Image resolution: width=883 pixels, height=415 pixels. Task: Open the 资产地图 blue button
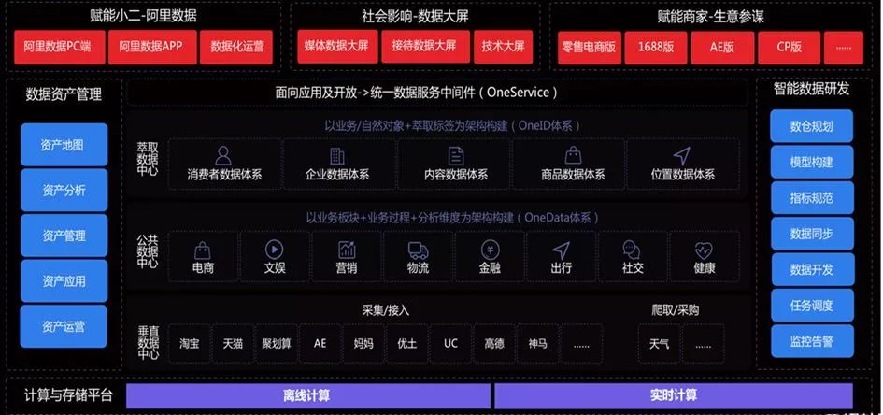64,145
